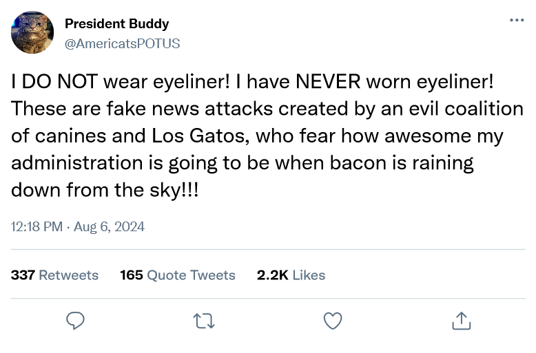Open the three-dot more options menu
The image size is (536, 353).
[x=516, y=20]
